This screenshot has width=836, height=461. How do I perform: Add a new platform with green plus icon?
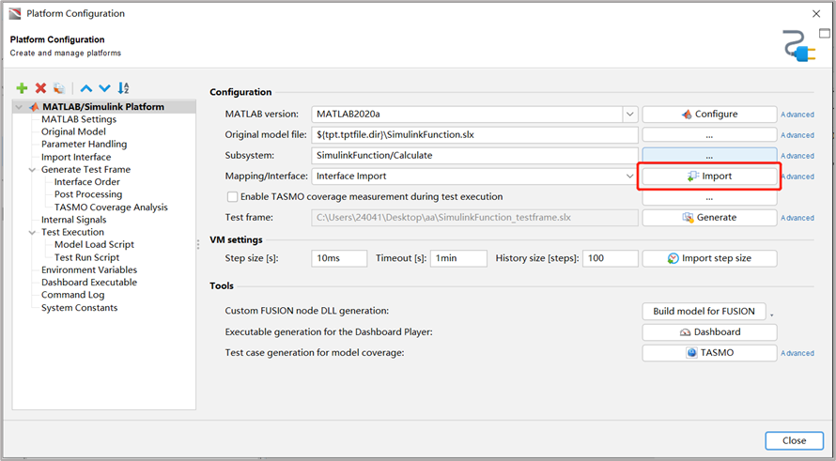[22, 88]
